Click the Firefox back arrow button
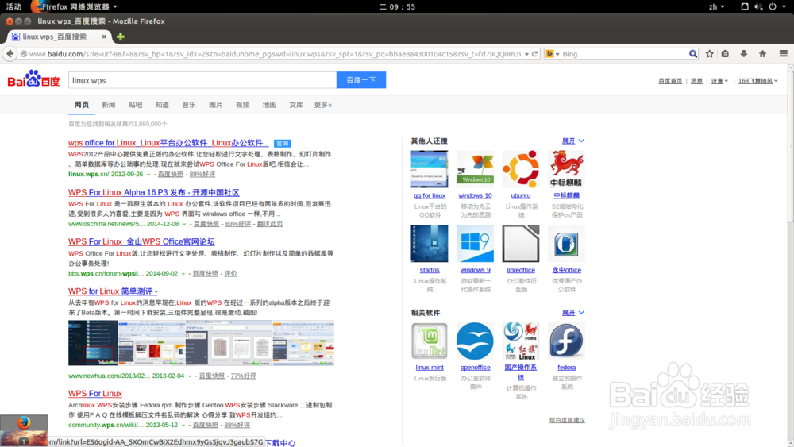Screen dimensions: 794x447 (10, 54)
